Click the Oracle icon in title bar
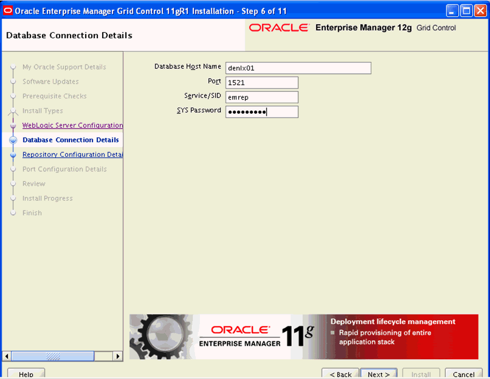The height and width of the screenshot is (379, 490). (8, 10)
